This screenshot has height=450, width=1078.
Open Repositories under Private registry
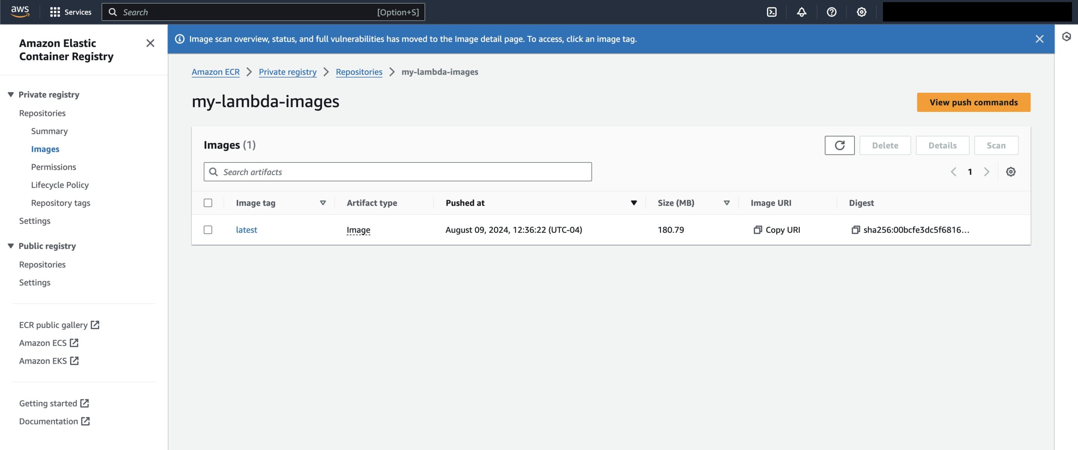click(42, 113)
